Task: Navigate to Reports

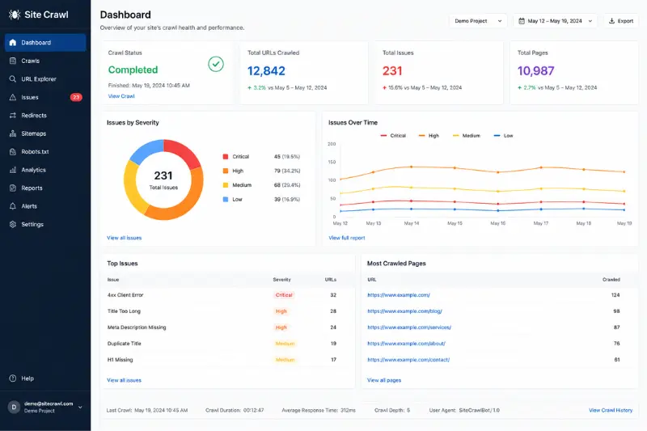Action: point(45,188)
